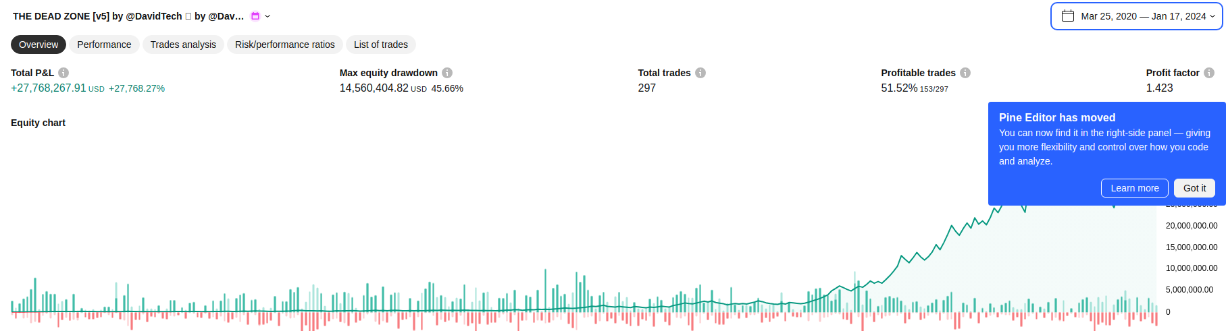Click the Total P&L percentage value
Screen dimensions: 1226x331
point(136,88)
